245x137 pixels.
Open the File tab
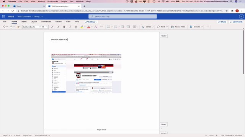point(5,22)
